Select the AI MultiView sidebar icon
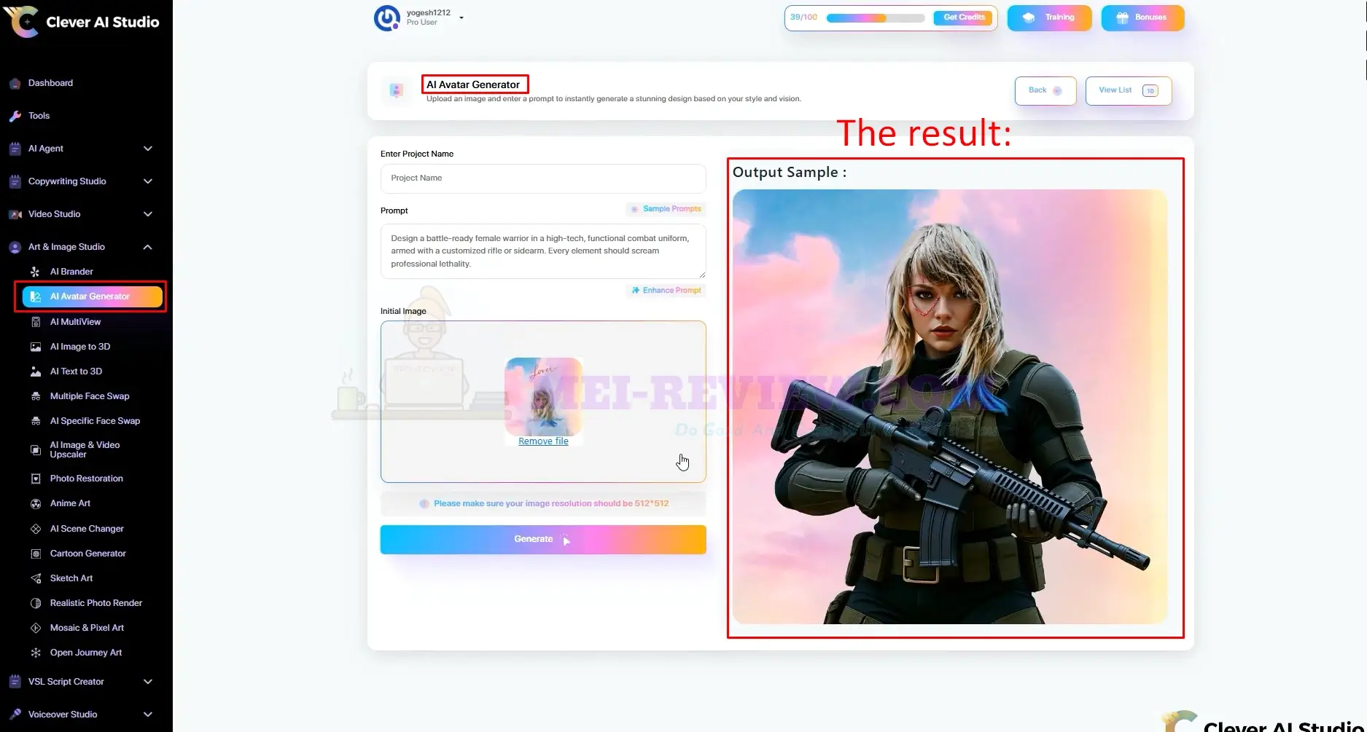 tap(35, 322)
